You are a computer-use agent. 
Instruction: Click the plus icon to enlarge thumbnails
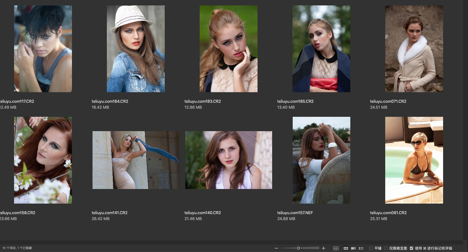pyautogui.click(x=324, y=248)
